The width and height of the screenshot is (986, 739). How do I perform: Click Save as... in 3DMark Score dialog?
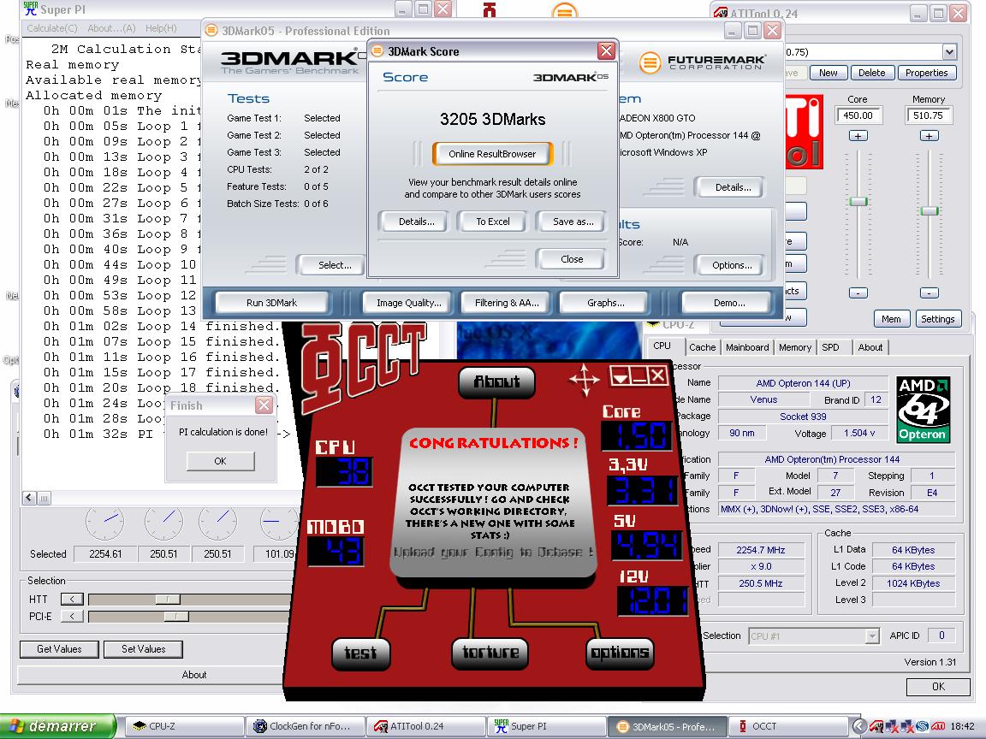point(573,222)
